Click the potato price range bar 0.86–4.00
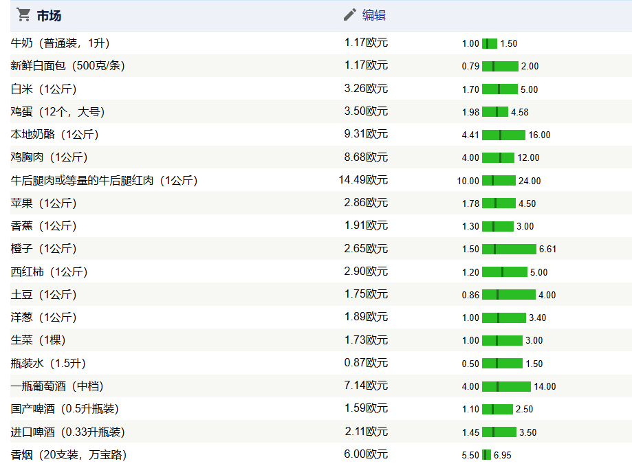 point(509,295)
